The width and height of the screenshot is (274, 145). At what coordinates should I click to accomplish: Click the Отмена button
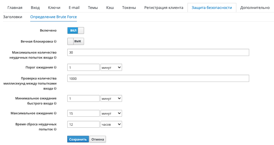coord(98,139)
